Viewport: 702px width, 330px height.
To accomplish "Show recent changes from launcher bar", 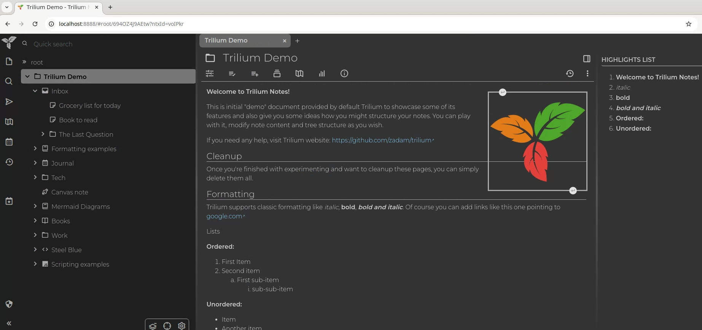I will click(x=9, y=162).
